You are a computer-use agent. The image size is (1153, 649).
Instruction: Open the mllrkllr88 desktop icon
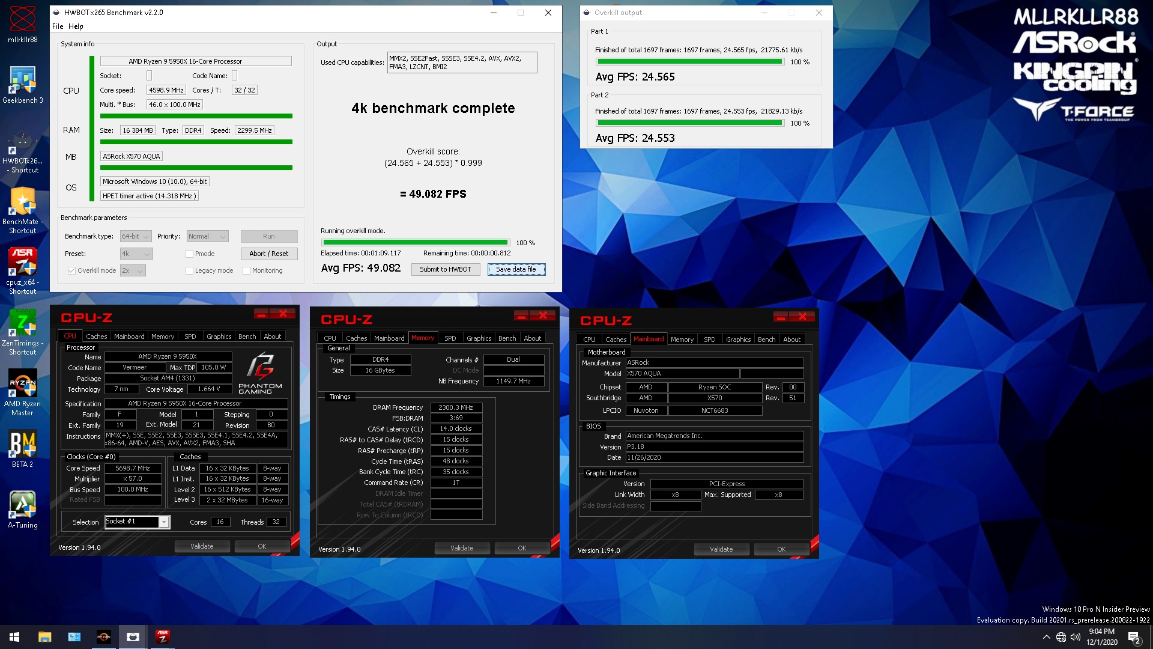coord(22,25)
